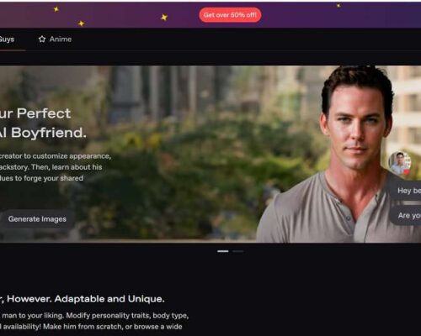Image resolution: width=421 pixels, height=336 pixels.
Task: Click the yellow star below the top-left banner star
Action: click(x=82, y=24)
